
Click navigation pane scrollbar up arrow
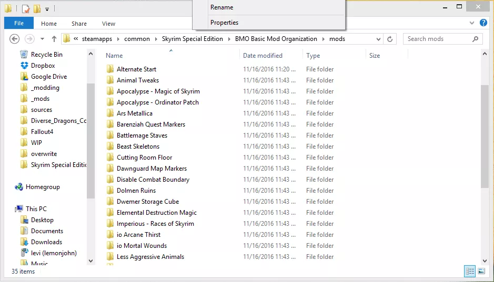[90, 54]
